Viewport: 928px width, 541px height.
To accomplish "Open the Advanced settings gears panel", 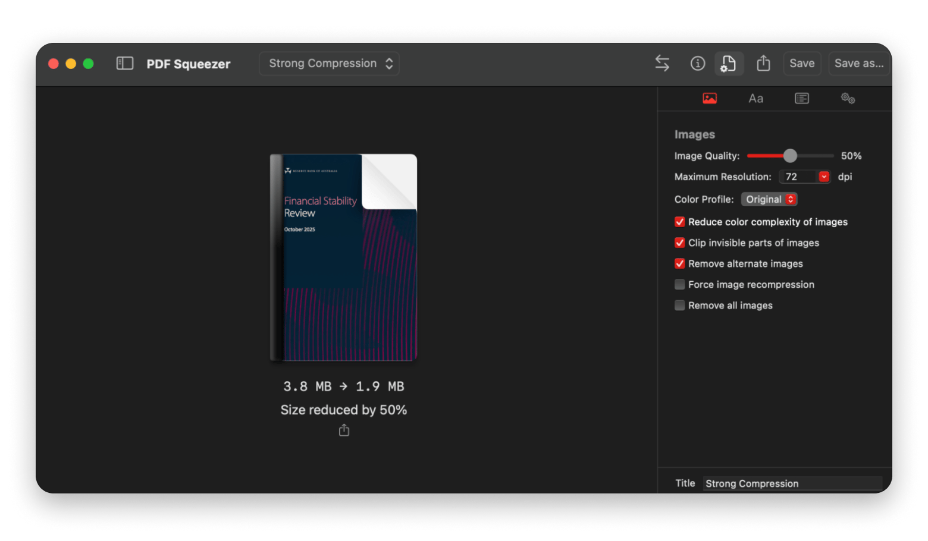I will click(x=848, y=98).
